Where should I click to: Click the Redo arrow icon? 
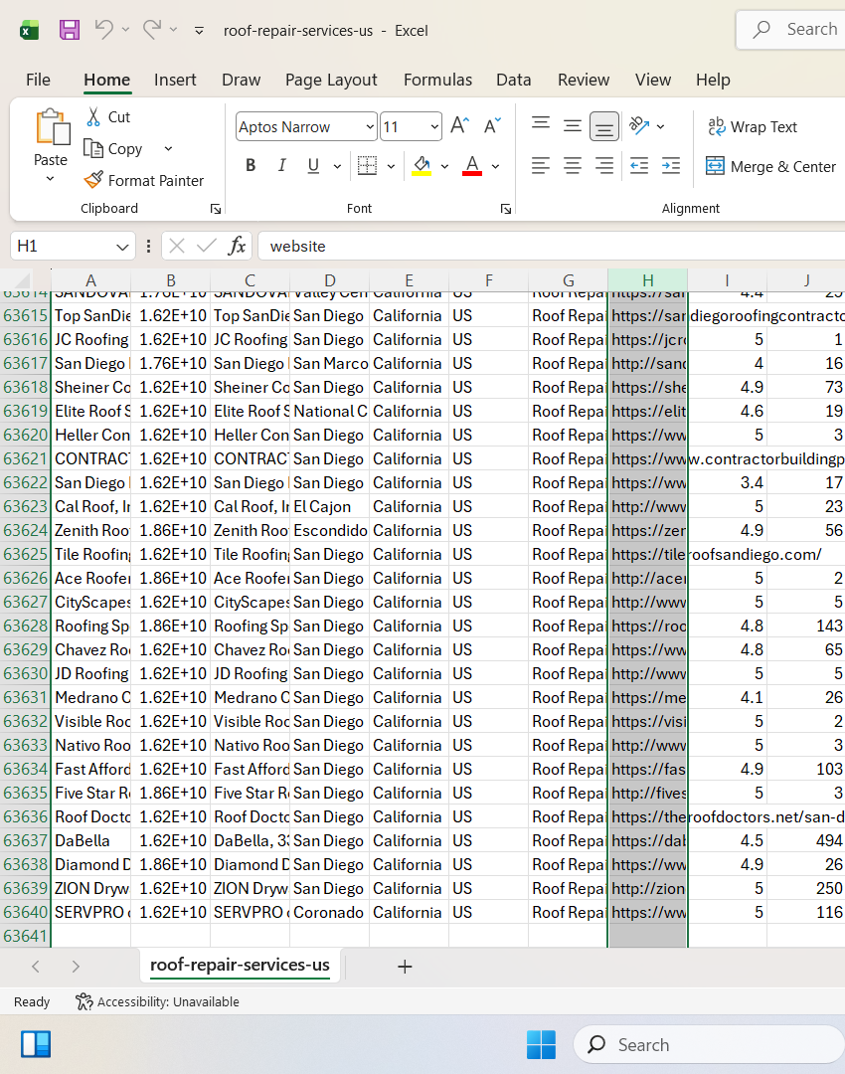coord(152,30)
